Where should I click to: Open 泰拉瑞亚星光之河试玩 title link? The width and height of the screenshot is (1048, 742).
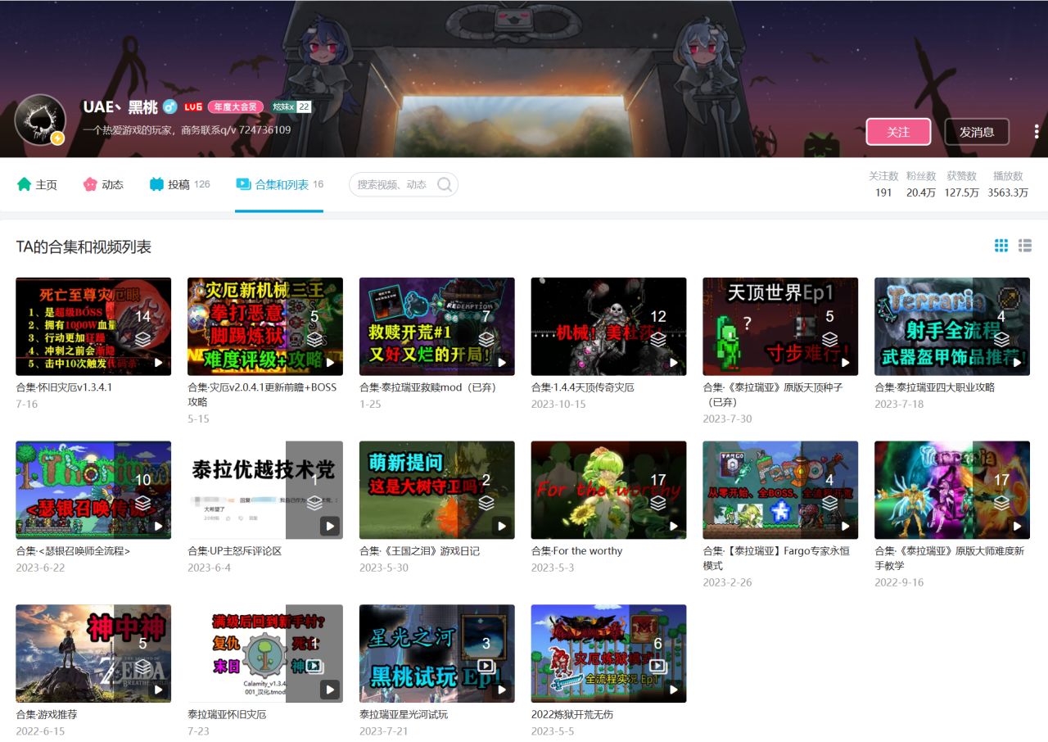[404, 715]
